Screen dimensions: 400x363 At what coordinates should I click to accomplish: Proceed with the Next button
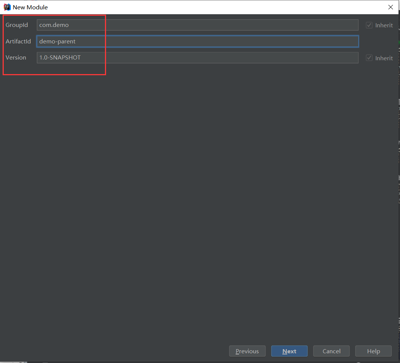click(x=289, y=351)
